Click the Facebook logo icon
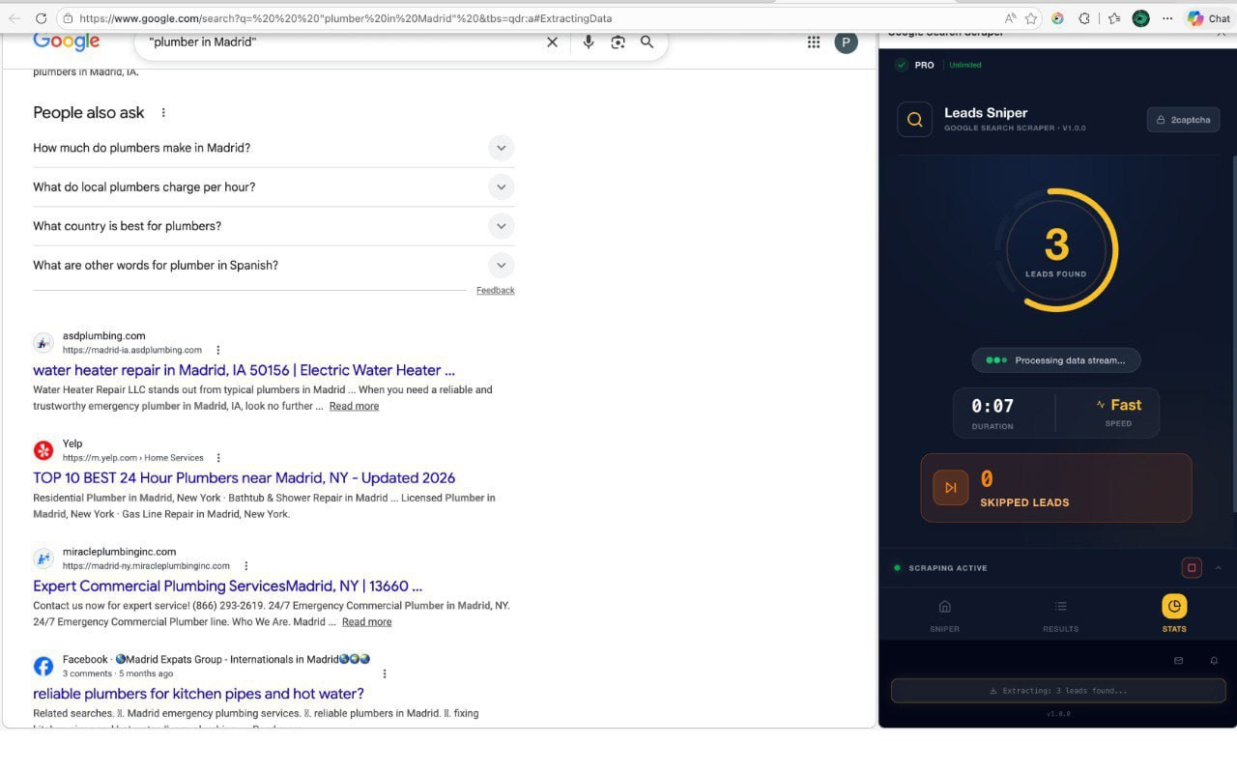Image resolution: width=1237 pixels, height=773 pixels. point(43,666)
